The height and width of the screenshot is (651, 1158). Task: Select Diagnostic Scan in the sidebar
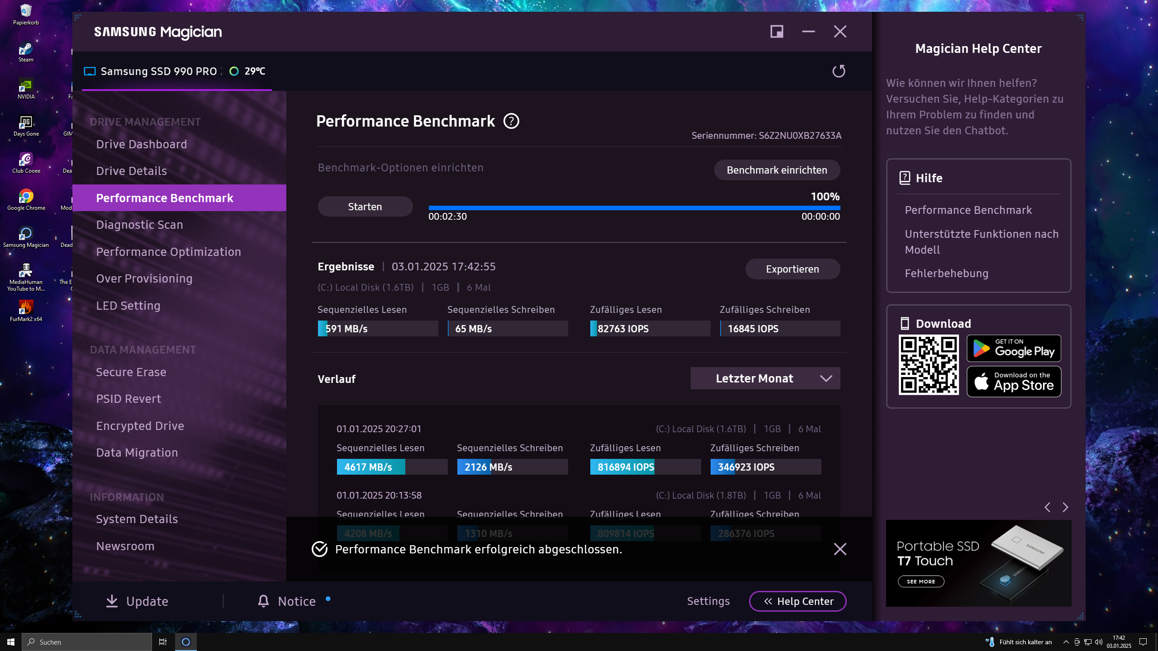[139, 224]
